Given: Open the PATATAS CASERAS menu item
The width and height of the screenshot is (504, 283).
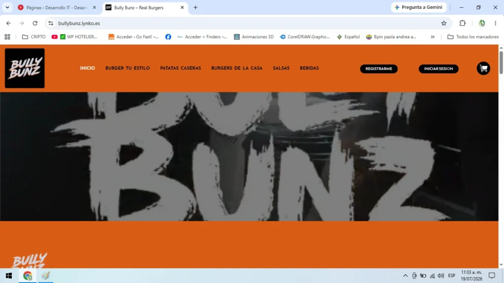Looking at the screenshot, I should 181,68.
